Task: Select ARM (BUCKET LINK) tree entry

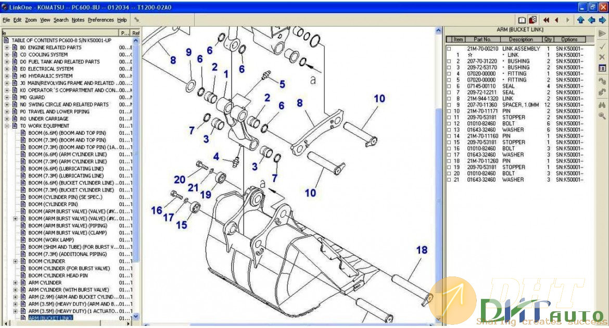Action: [50, 318]
